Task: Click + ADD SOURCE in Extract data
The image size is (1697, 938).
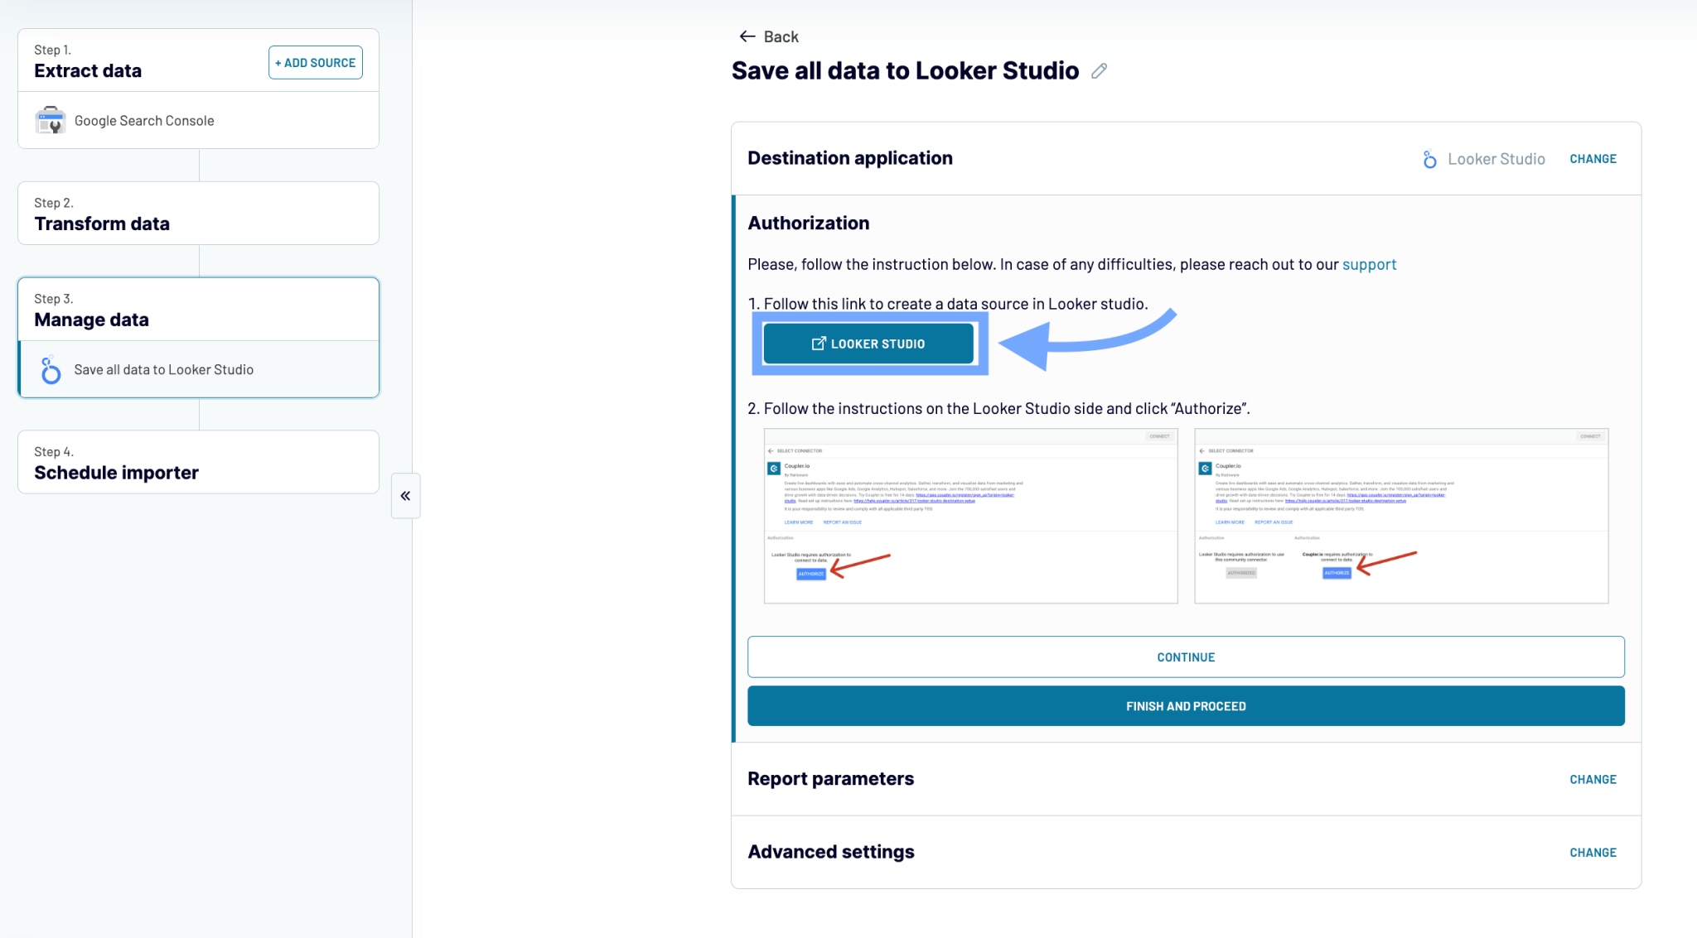Action: tap(315, 62)
